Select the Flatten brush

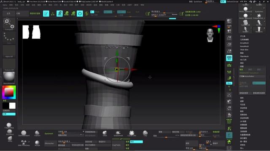pyautogui.click(x=37, y=133)
